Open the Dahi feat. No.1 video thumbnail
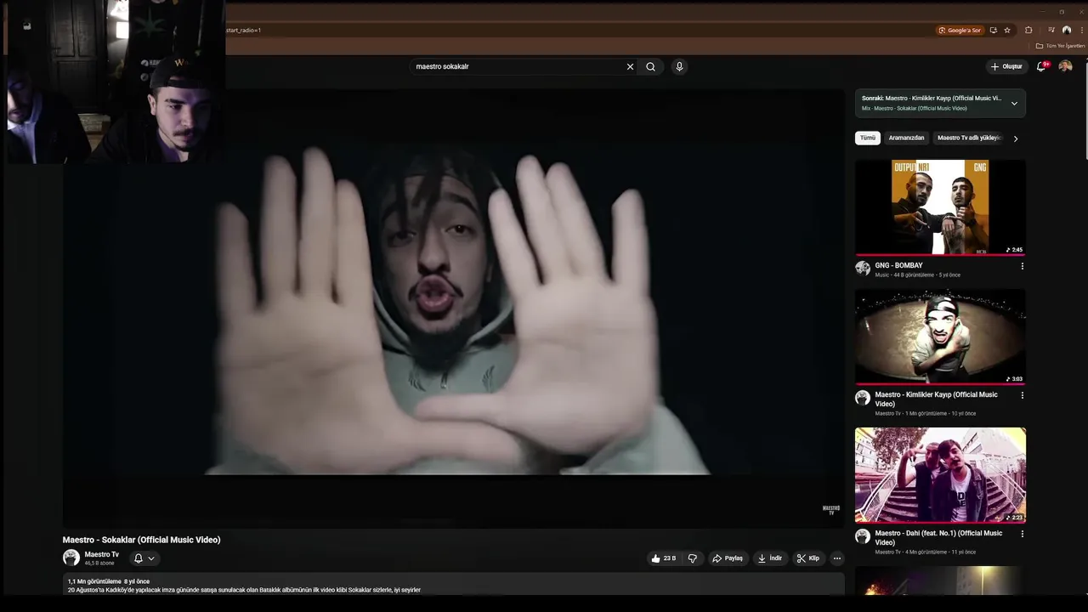 (940, 475)
